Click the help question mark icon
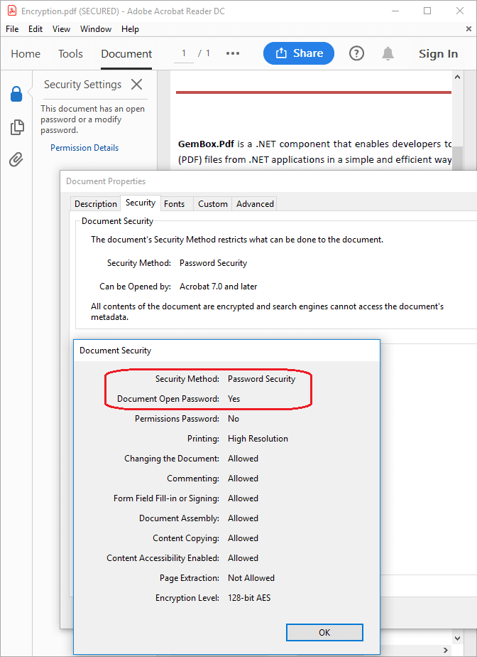 (x=356, y=53)
